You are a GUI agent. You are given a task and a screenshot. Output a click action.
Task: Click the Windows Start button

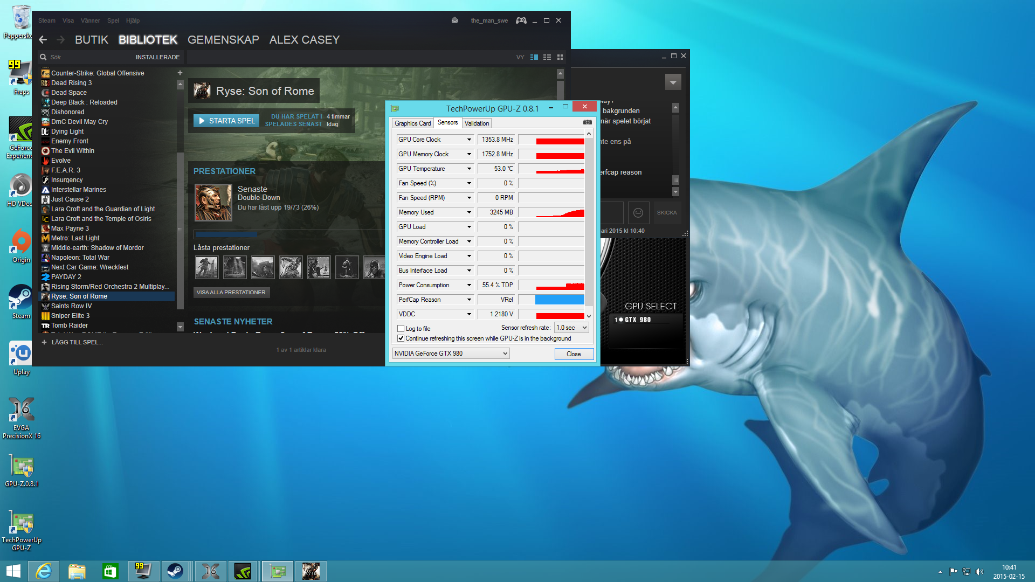click(13, 571)
